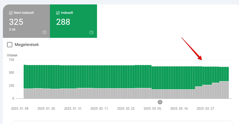Click the date label 2025. 01. 31.
The width and height of the screenshot is (239, 124).
click(x=73, y=109)
